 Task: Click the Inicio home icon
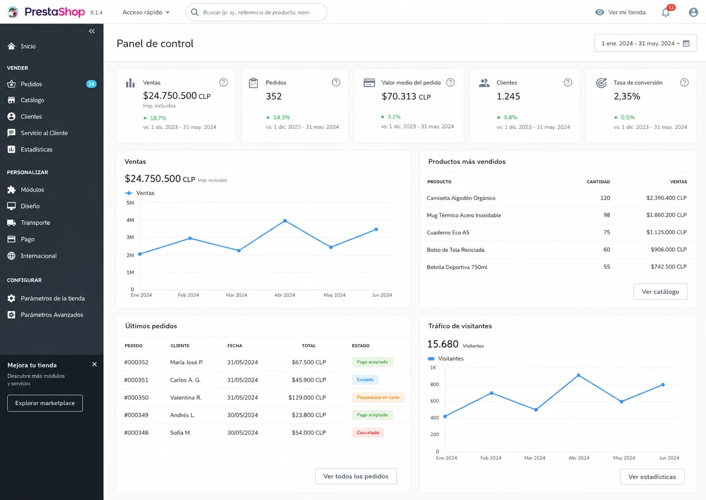11,46
